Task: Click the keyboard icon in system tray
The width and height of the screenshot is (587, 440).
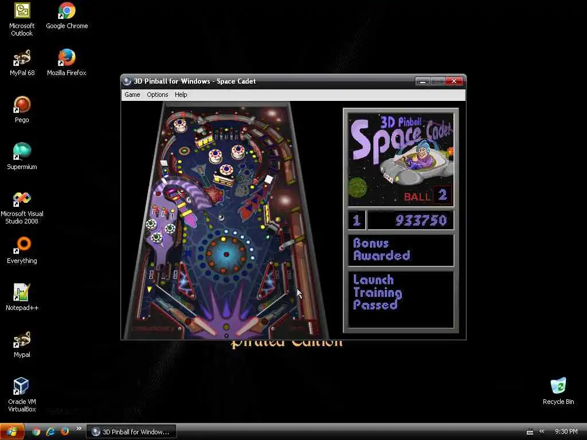Action: tap(530, 432)
